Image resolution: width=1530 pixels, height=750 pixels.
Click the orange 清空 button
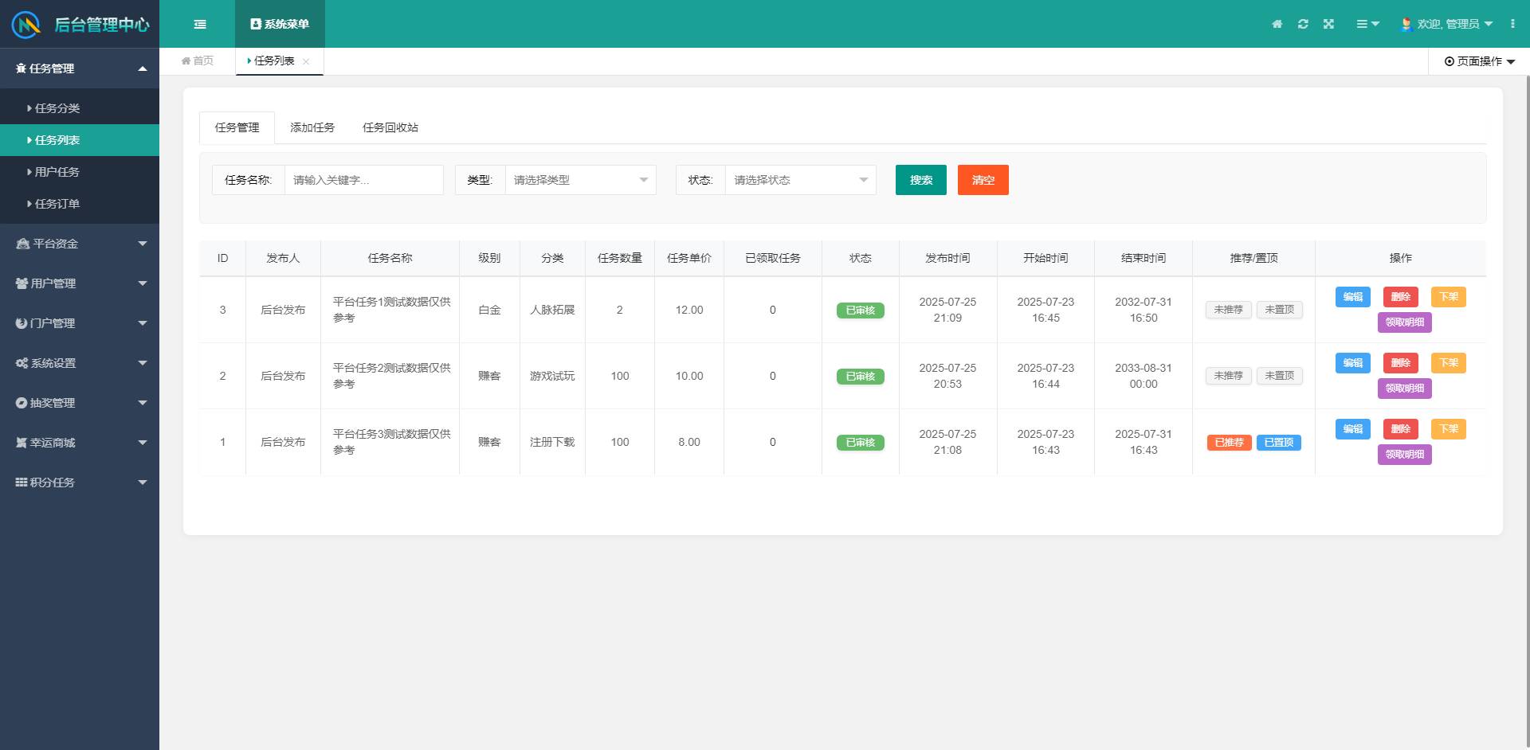[x=983, y=180]
